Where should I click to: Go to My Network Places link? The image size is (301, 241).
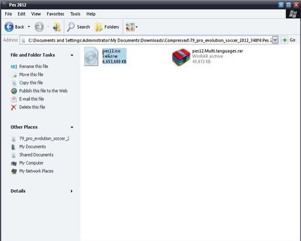coord(36,171)
